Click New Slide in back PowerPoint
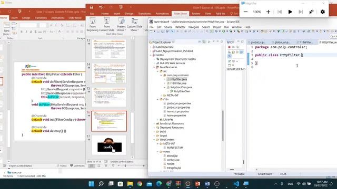Screen dimensions: 337x189 [x=6, y=29]
